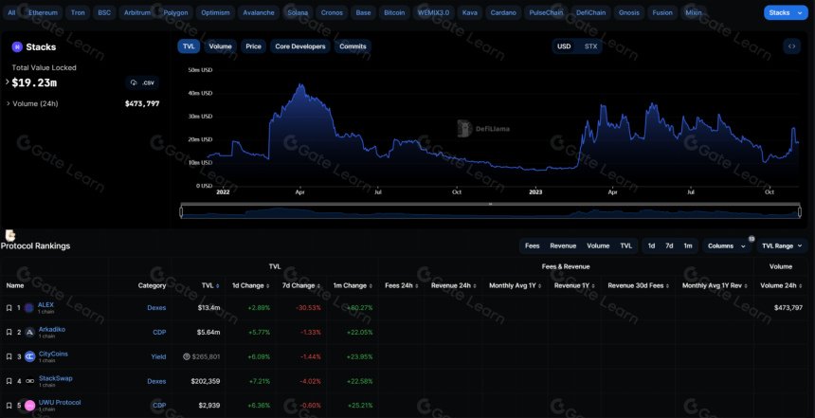Click the ALEX protocol logo
This screenshot has width=815, height=418.
pos(29,308)
